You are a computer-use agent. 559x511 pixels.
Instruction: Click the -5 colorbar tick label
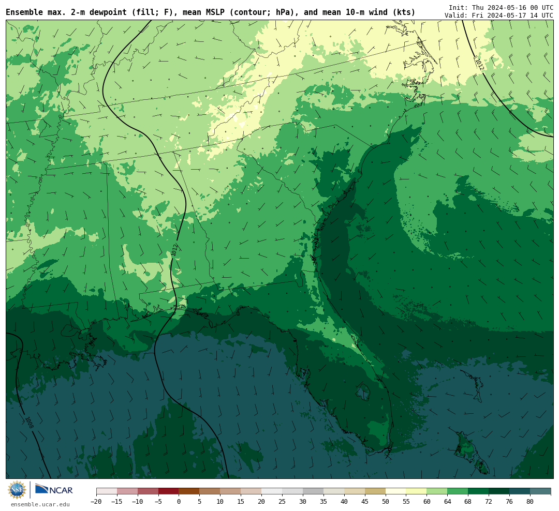click(x=158, y=502)
